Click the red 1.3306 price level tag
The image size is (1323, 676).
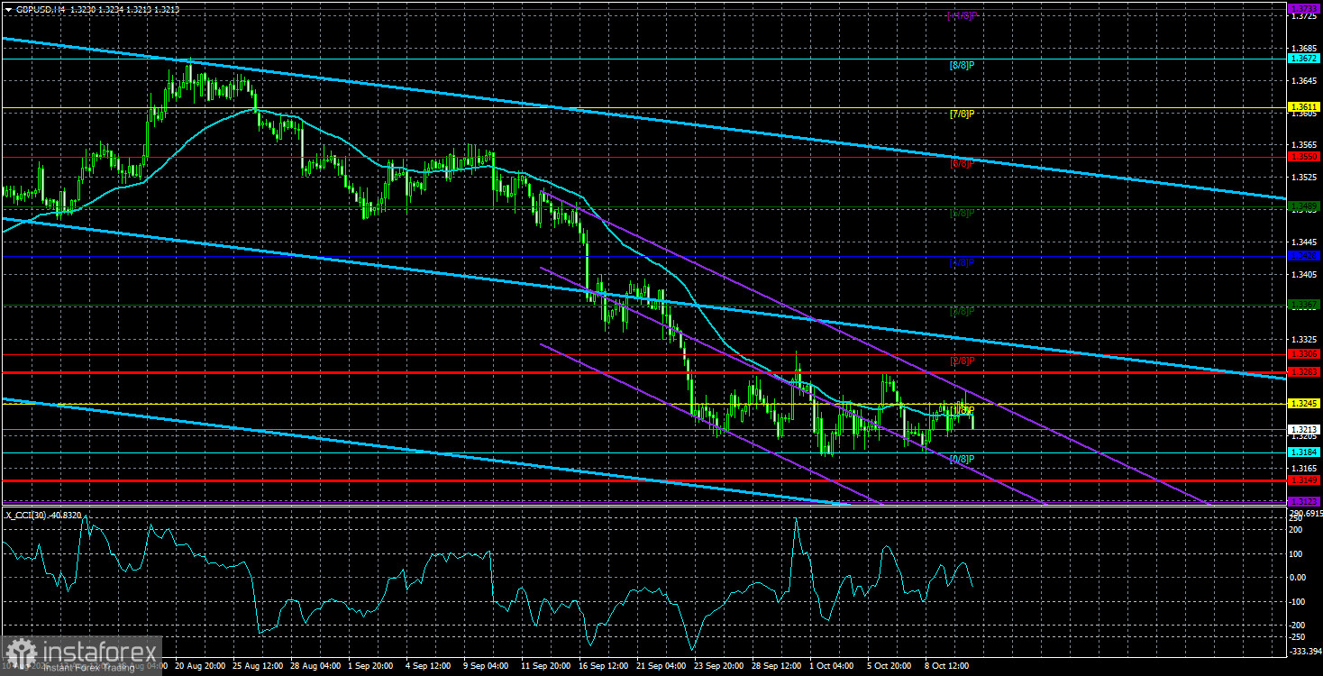(1304, 353)
